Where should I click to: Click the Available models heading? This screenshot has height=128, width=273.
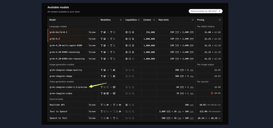point(58,7)
